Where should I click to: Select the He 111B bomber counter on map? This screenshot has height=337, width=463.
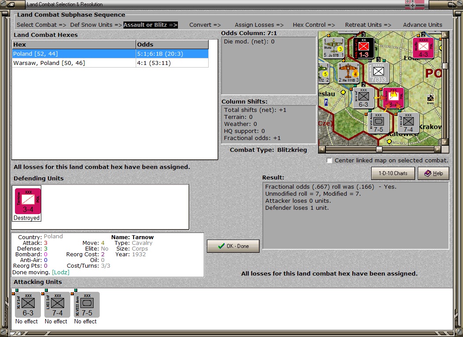[x=349, y=72]
